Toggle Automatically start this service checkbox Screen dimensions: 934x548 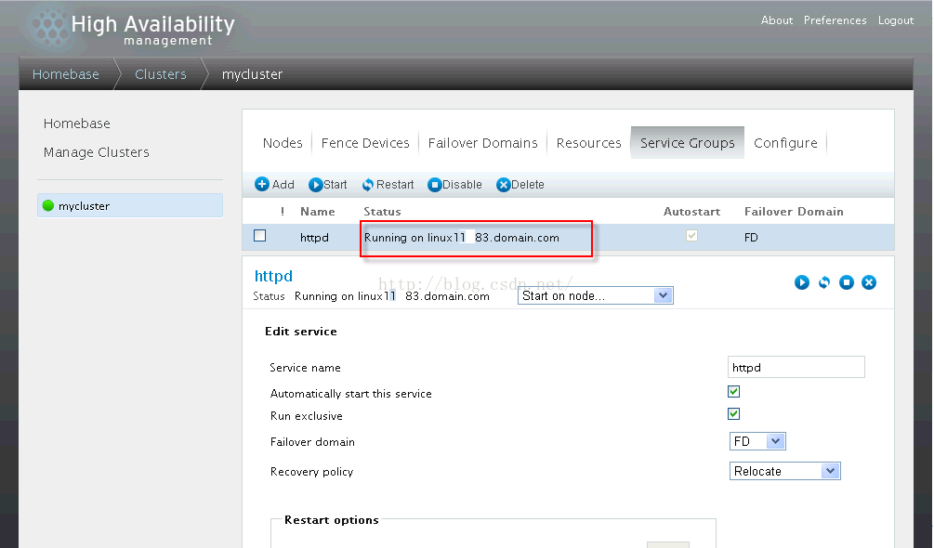click(734, 392)
